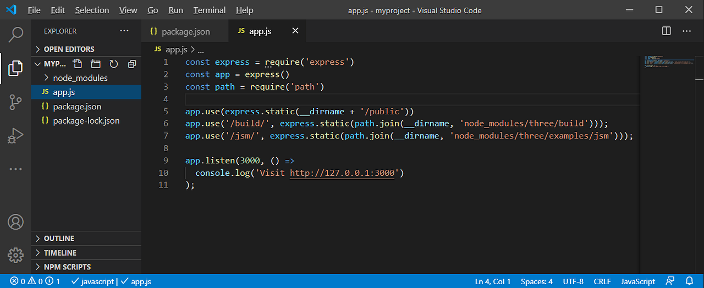Change indentation via Spaces: 4
Viewport: 704px width, 288px height.
pos(537,281)
